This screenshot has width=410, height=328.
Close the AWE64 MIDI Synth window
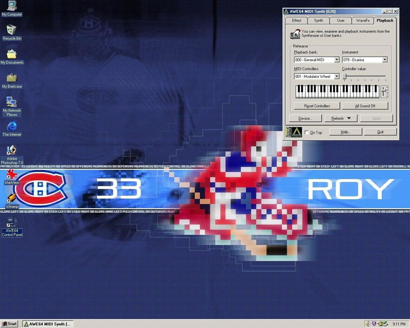click(x=395, y=11)
